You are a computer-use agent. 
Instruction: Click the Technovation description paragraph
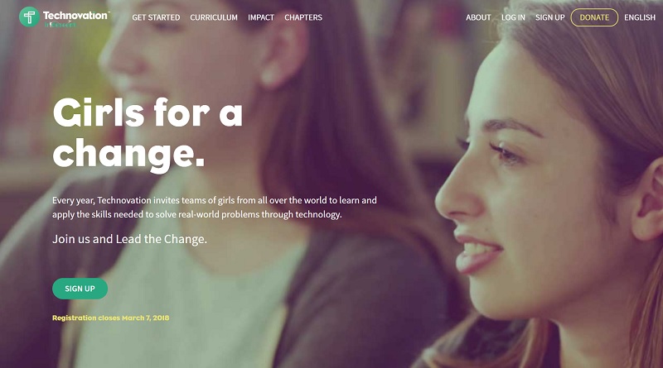215,208
